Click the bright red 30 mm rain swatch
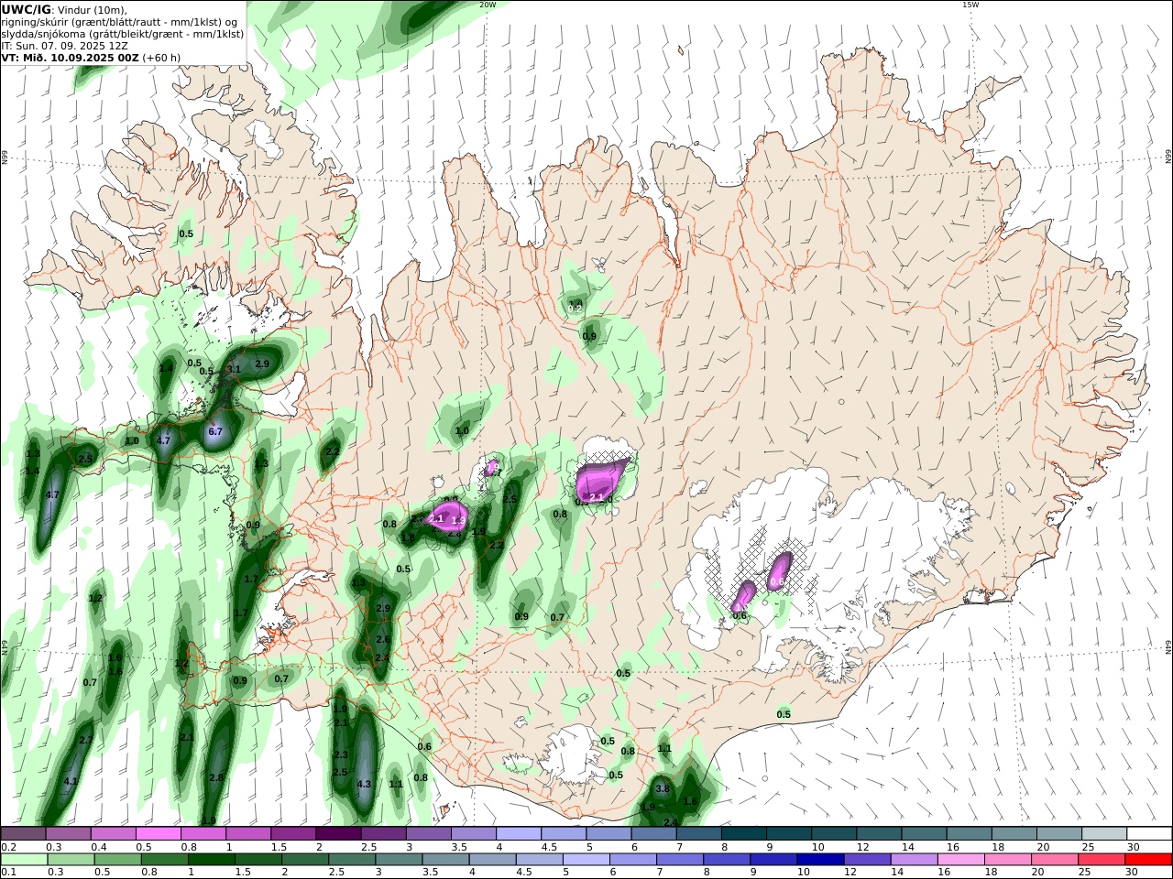 coord(1149,860)
